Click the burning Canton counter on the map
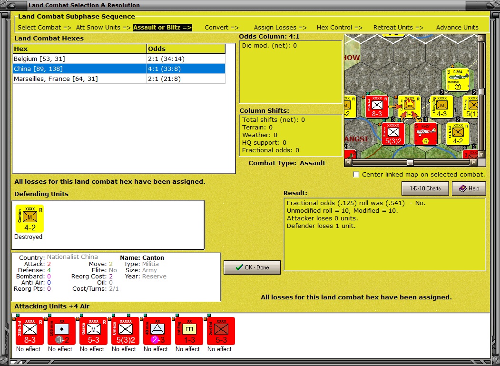The height and width of the screenshot is (366, 500). click(x=410, y=107)
